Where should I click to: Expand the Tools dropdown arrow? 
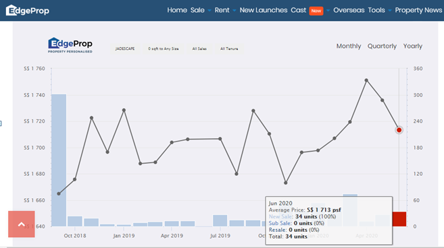(x=390, y=11)
